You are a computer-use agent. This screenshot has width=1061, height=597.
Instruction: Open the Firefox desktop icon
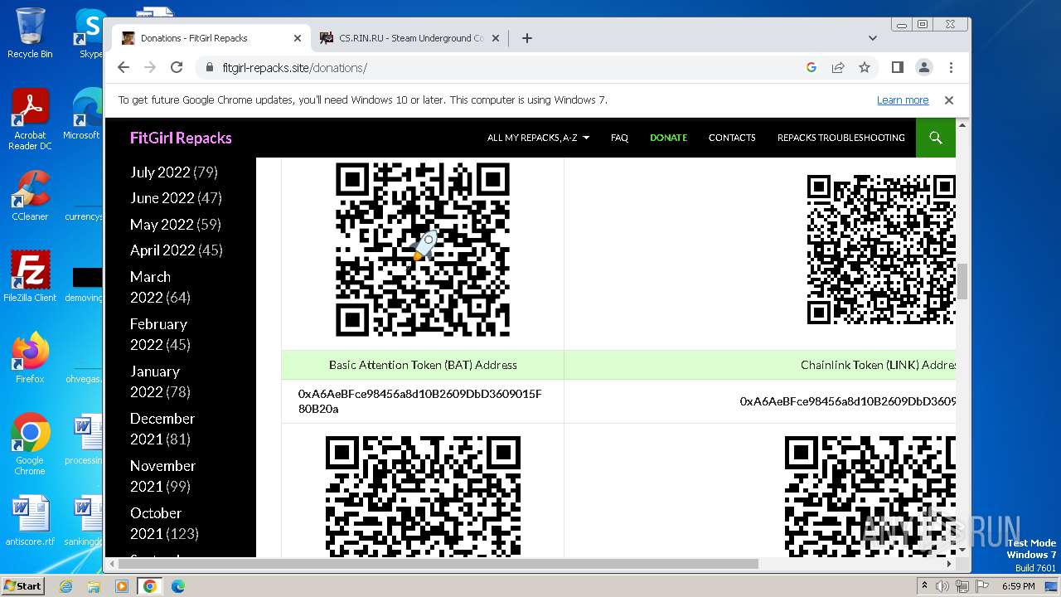tap(30, 358)
